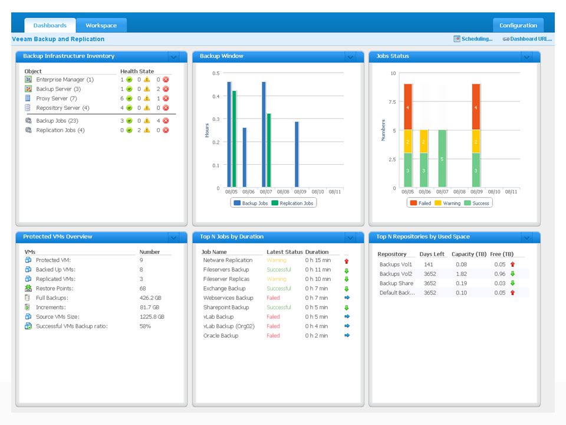Select the Exchange Backup job name
Image resolution: width=566 pixels, height=425 pixels.
click(x=225, y=289)
